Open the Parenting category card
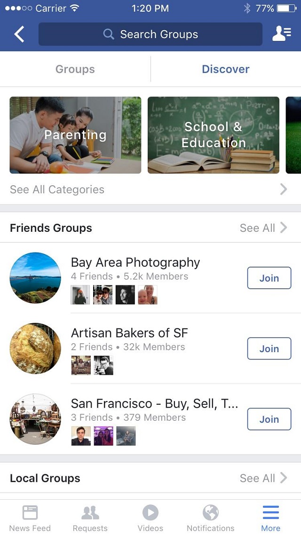 (75, 135)
